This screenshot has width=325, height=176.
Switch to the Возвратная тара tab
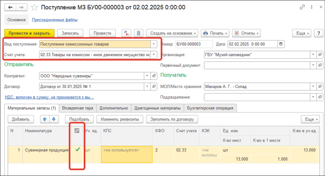78,108
